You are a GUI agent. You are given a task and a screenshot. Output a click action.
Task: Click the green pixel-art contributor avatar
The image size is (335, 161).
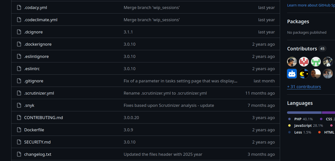coord(316,62)
